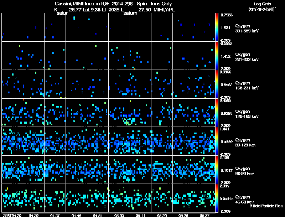Screen dimensions: 285x217
Task: Click the '298T04:20' time axis label
Action: pyautogui.click(x=12, y=216)
